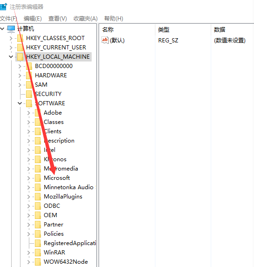Expand the Adobe key chevron
The height and width of the screenshot is (267, 254).
[29, 113]
